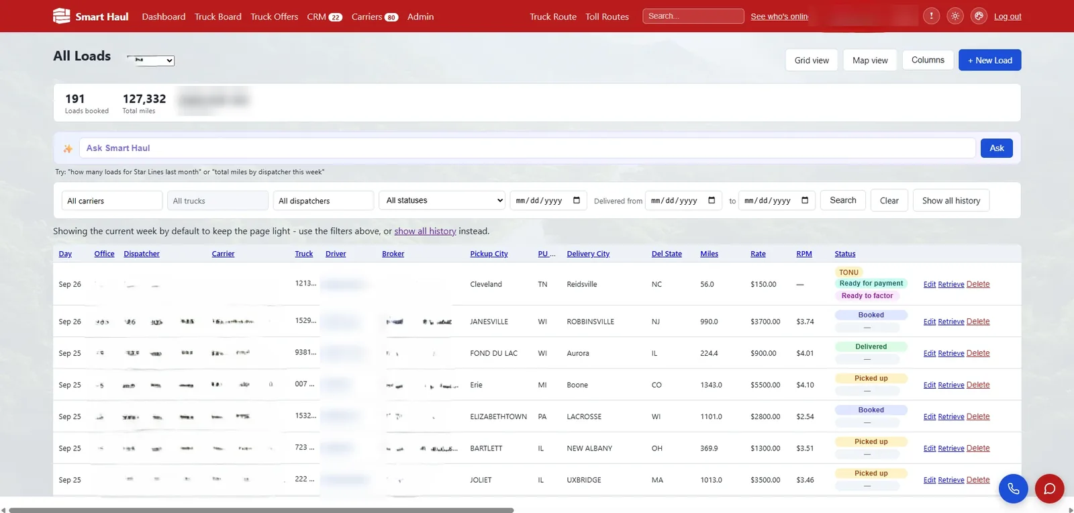Open the Truck Board menu
Screen dimensions: 1074x513
218,17
